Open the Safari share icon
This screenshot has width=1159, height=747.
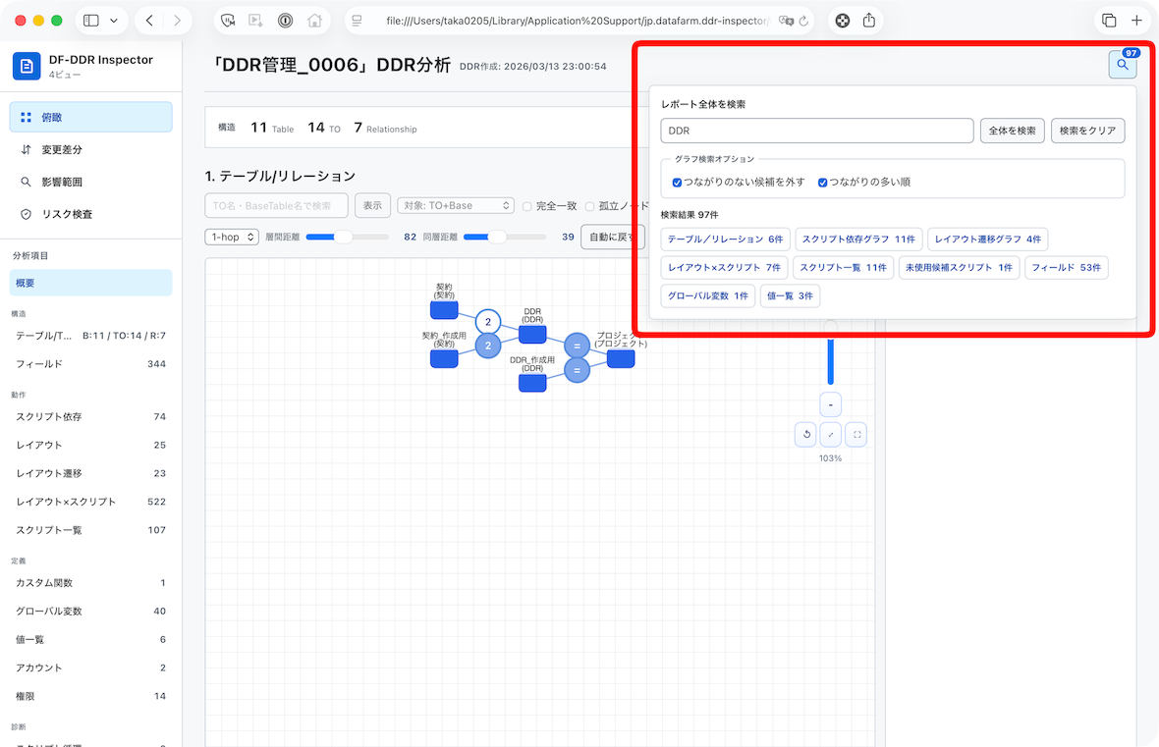[x=869, y=21]
